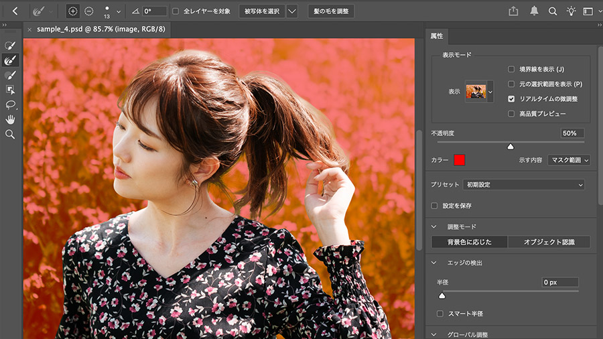Select add-to-selection plus brush mode

pyautogui.click(x=72, y=11)
